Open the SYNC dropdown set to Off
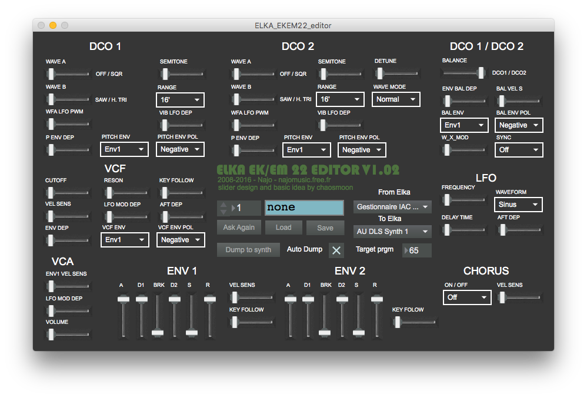 coord(519,150)
